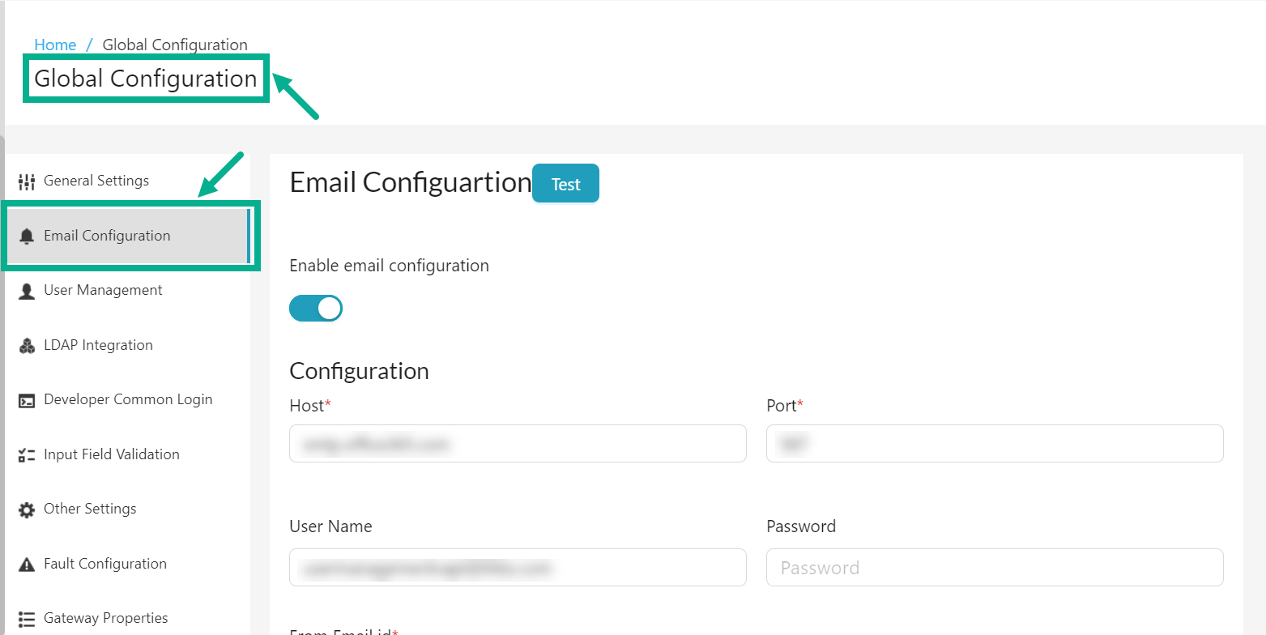Switch to the User Management section
The width and height of the screenshot is (1266, 635).
[104, 290]
